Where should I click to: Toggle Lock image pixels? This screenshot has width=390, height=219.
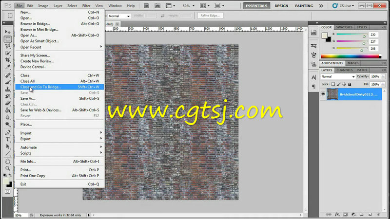[x=338, y=84]
